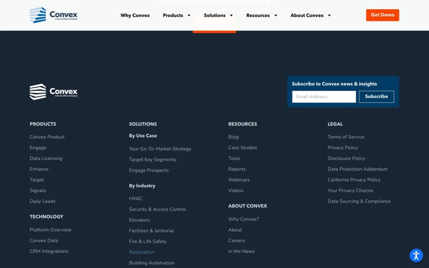
Task: Open the Resources menu in the header
Action: tap(258, 15)
